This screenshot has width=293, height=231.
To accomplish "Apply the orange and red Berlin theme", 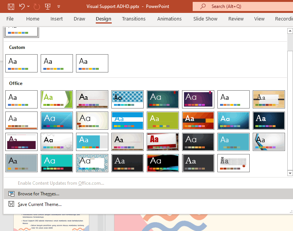I will click(x=198, y=121).
